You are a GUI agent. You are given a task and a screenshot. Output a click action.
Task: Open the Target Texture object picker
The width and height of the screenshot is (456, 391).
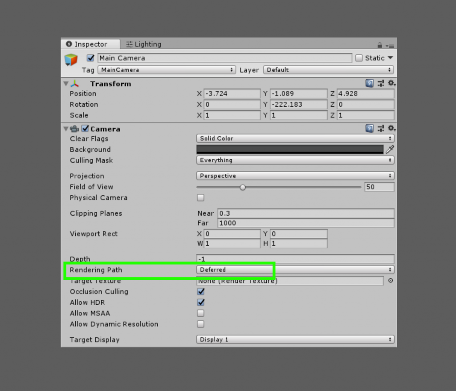(391, 281)
